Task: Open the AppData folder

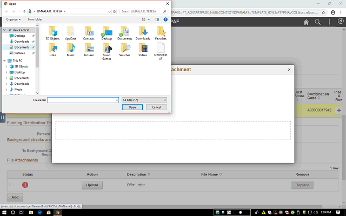Action: pos(71,33)
